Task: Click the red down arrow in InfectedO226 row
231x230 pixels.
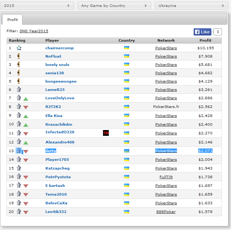Action: coord(26,134)
